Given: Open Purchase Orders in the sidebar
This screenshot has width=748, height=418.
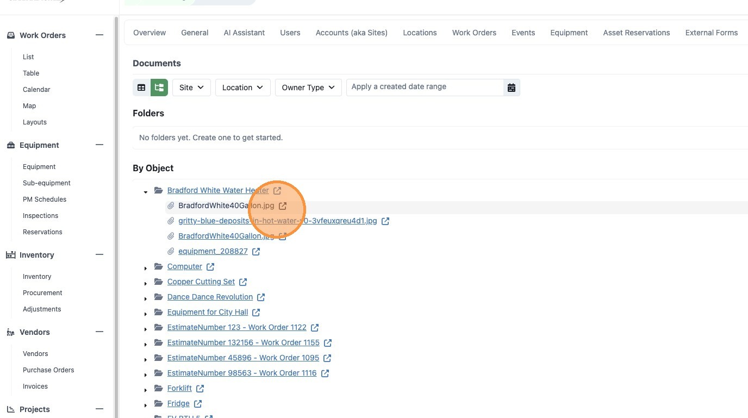Looking at the screenshot, I should [48, 370].
